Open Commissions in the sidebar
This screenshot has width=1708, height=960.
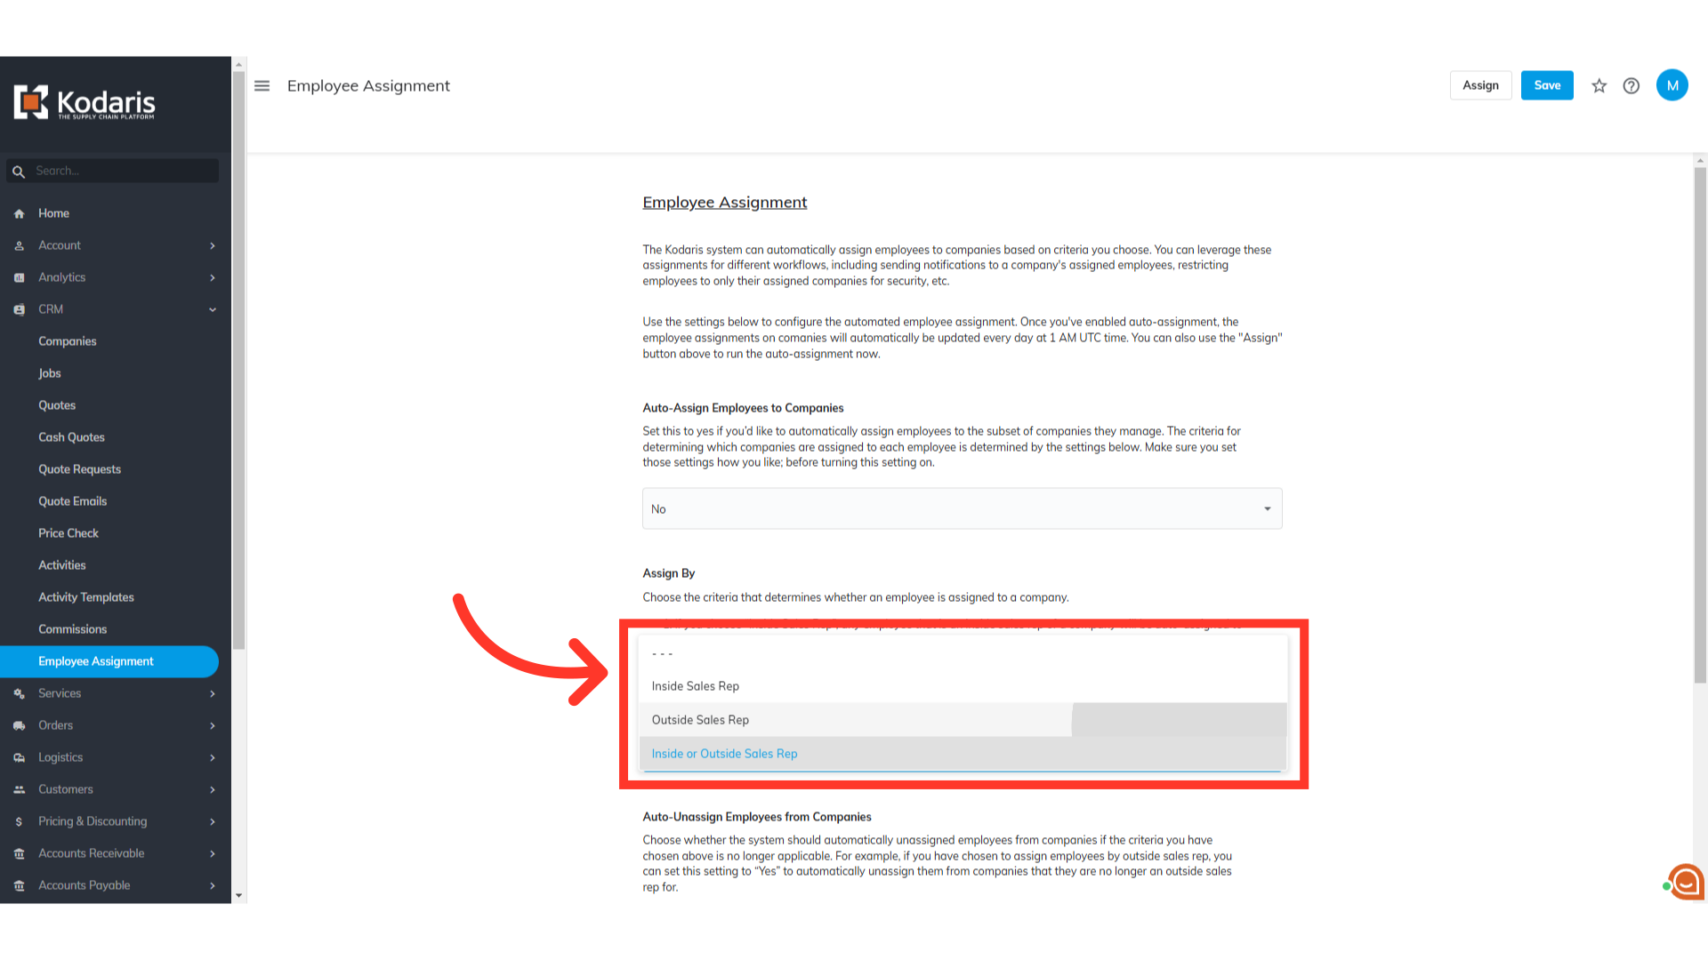pos(72,629)
